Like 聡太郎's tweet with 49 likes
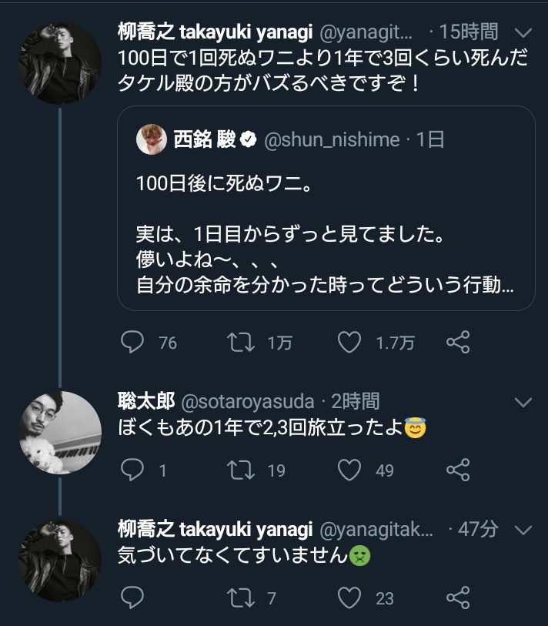This screenshot has height=626, width=548. coord(350,470)
